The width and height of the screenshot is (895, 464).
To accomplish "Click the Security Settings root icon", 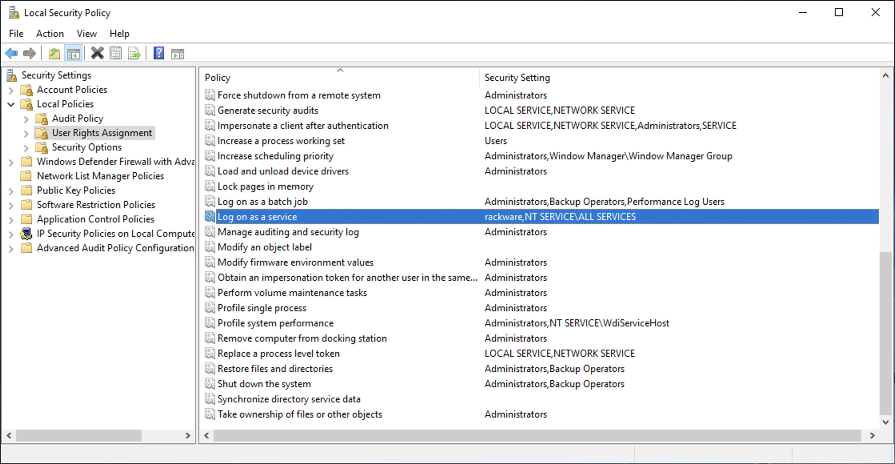I will [x=12, y=75].
